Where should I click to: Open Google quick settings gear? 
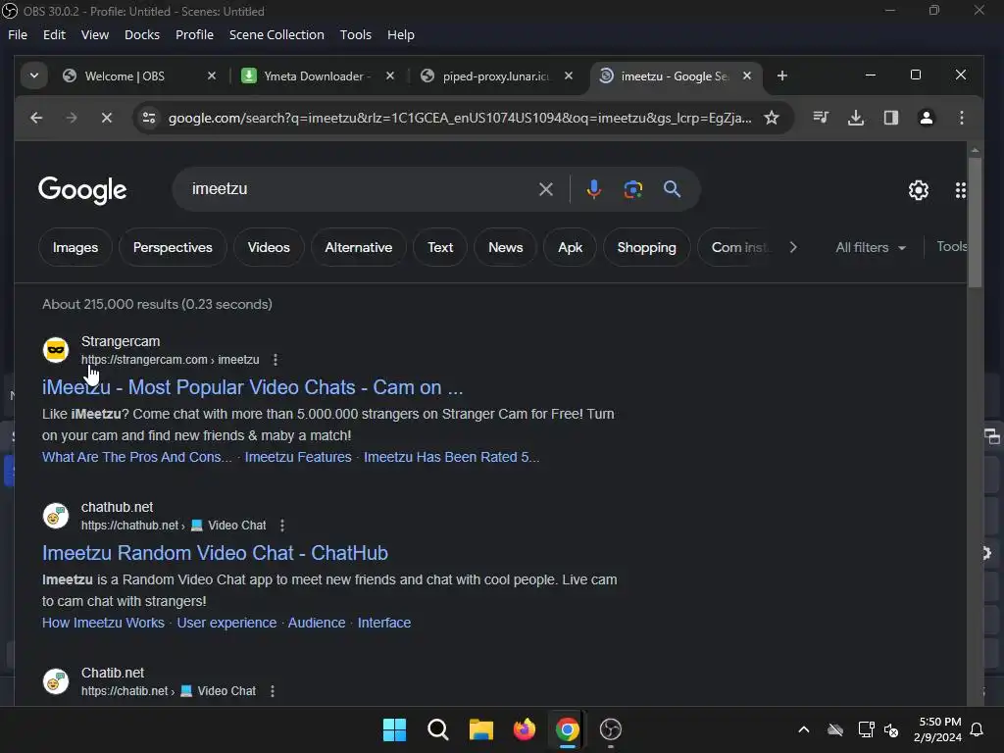pos(918,190)
